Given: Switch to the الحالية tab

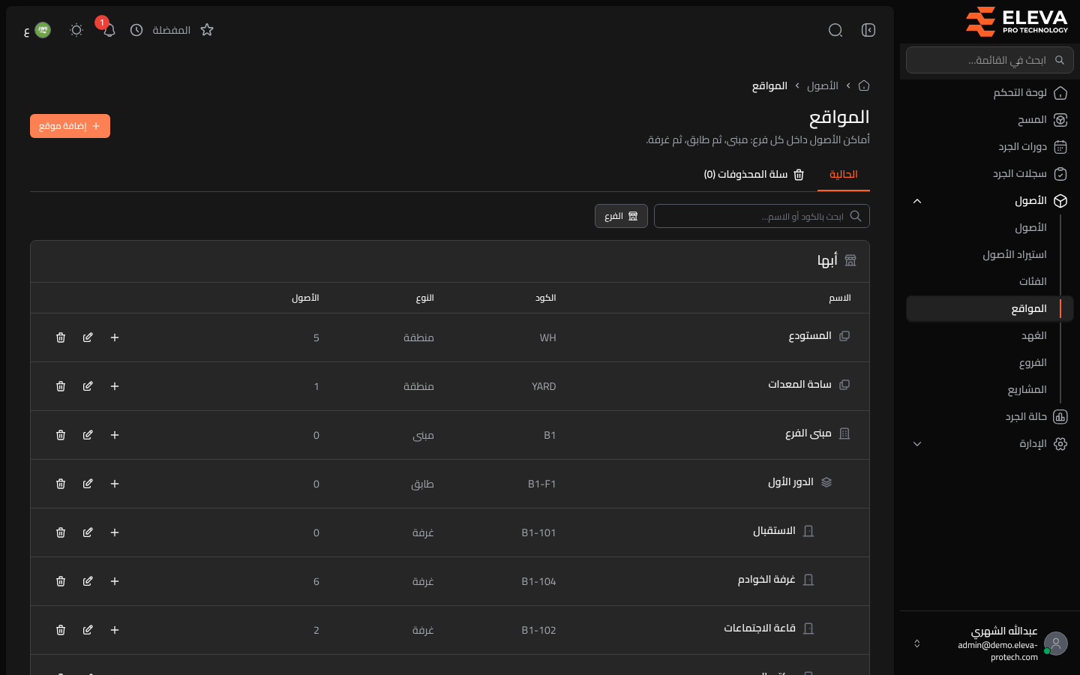Looking at the screenshot, I should pyautogui.click(x=844, y=174).
